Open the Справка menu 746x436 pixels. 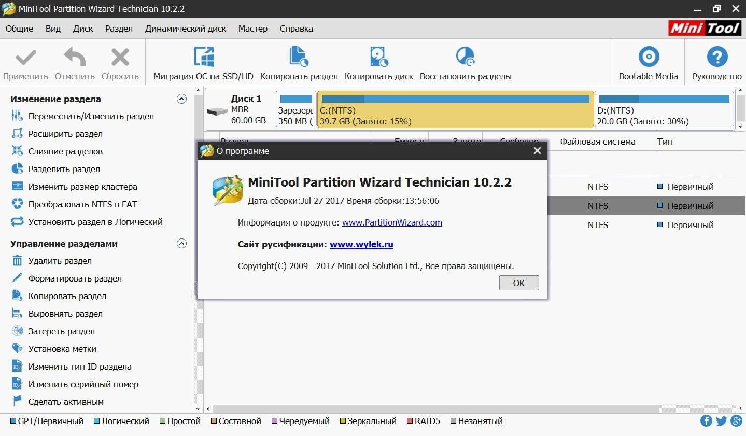296,29
